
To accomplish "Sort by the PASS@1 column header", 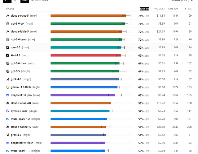I will click(144, 9).
